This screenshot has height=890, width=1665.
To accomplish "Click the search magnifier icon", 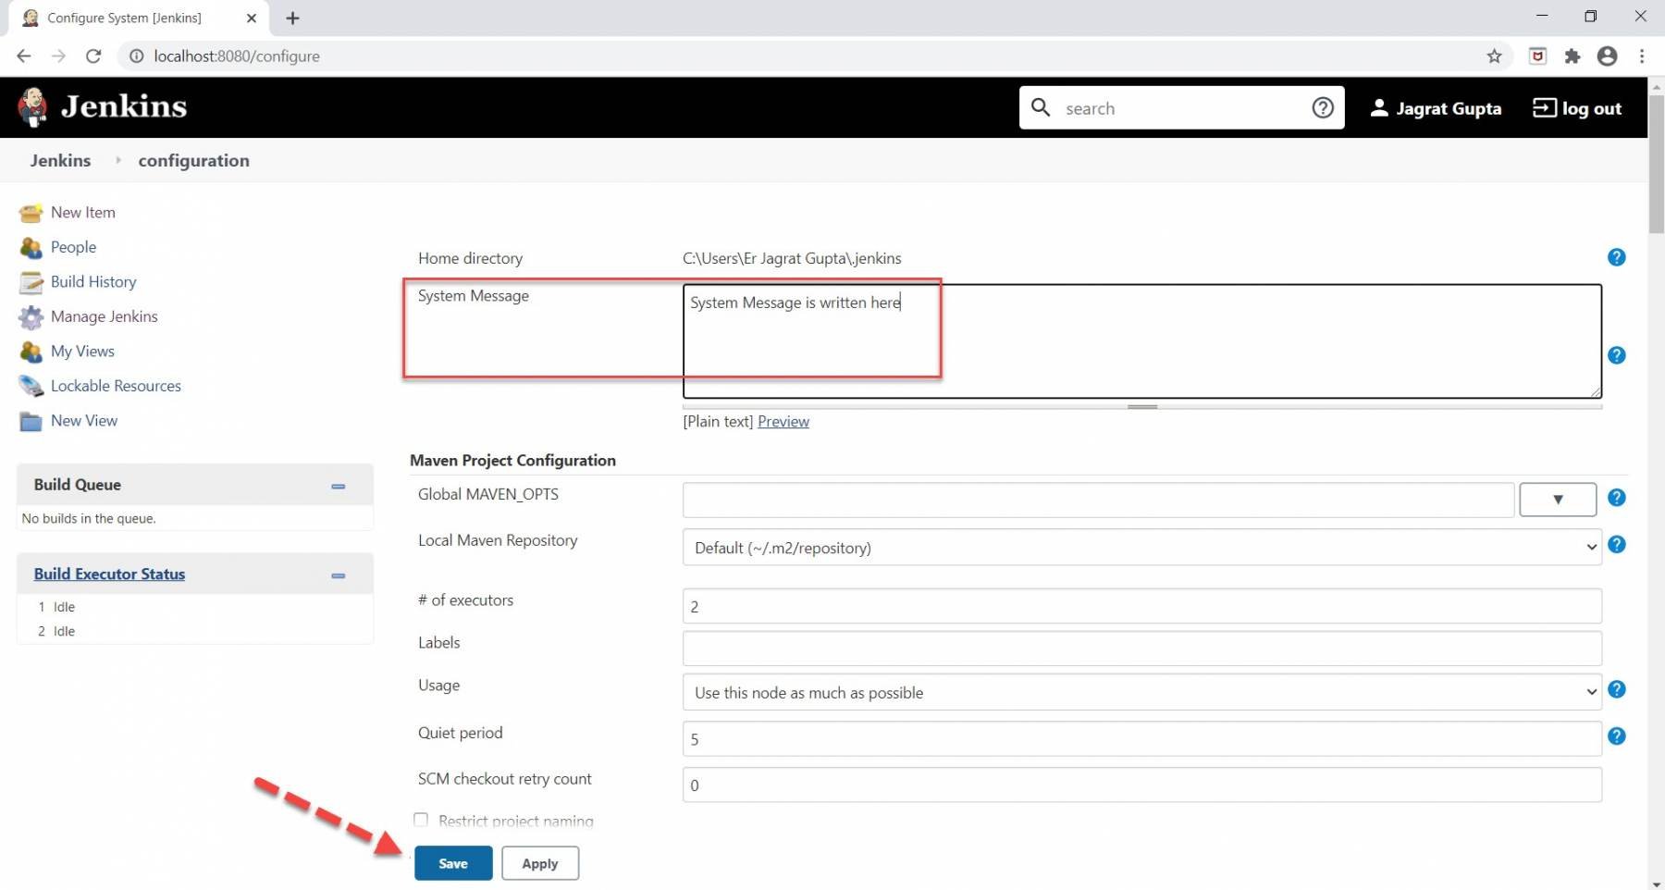I will (1041, 107).
